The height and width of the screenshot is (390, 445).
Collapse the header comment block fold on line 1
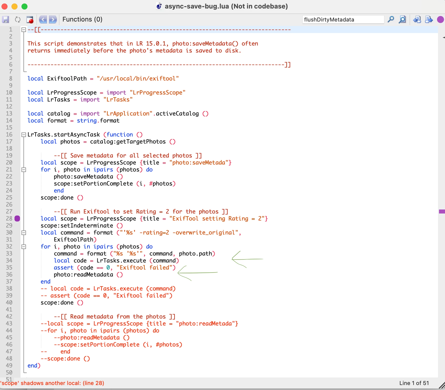click(24, 30)
